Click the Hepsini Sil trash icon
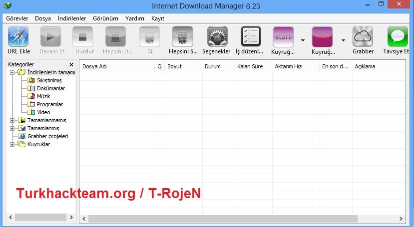Image resolution: width=414 pixels, height=227 pixels. click(x=182, y=36)
